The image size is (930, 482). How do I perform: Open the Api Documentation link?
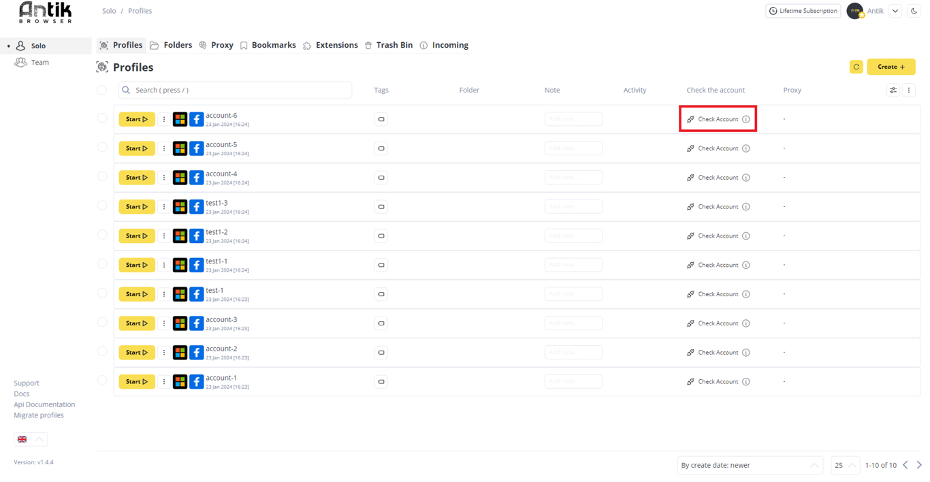pyautogui.click(x=44, y=404)
